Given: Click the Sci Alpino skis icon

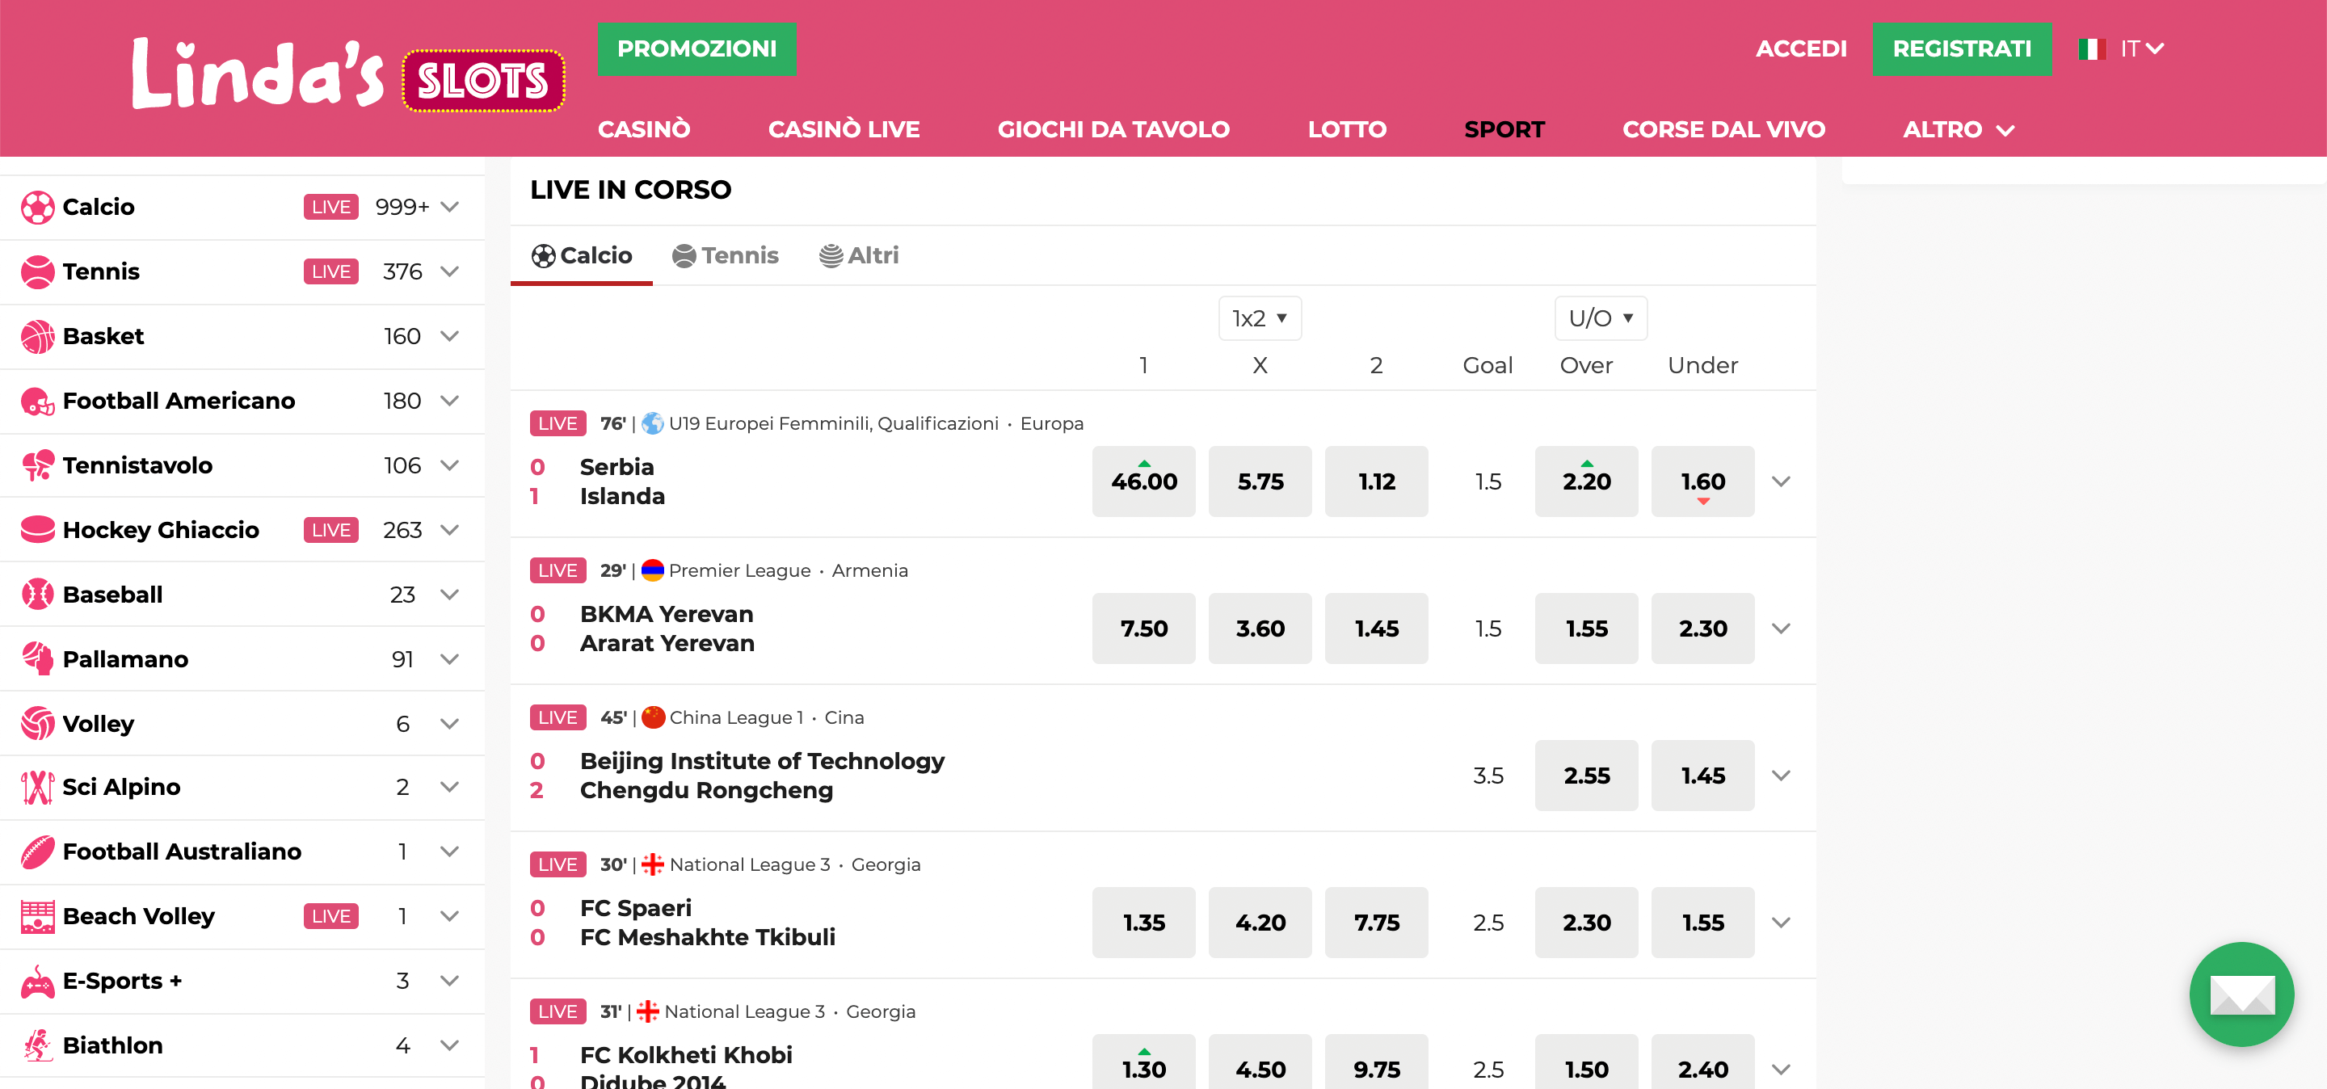Looking at the screenshot, I should point(37,788).
